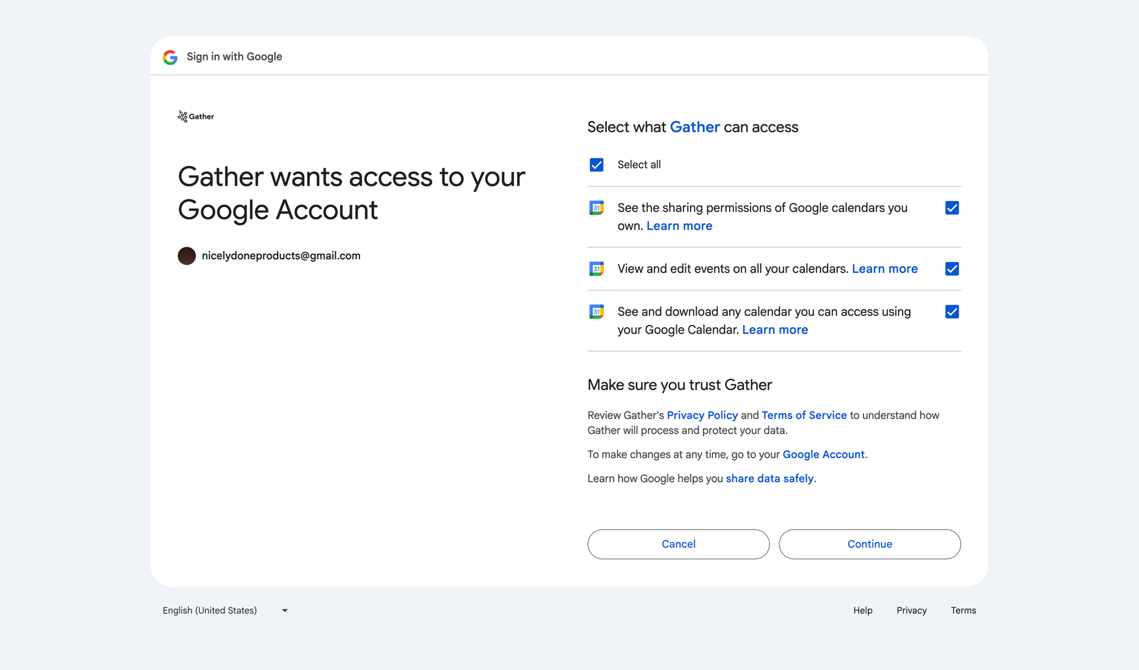This screenshot has width=1139, height=670.
Task: Open the language selection dropdown
Action: pyautogui.click(x=284, y=610)
